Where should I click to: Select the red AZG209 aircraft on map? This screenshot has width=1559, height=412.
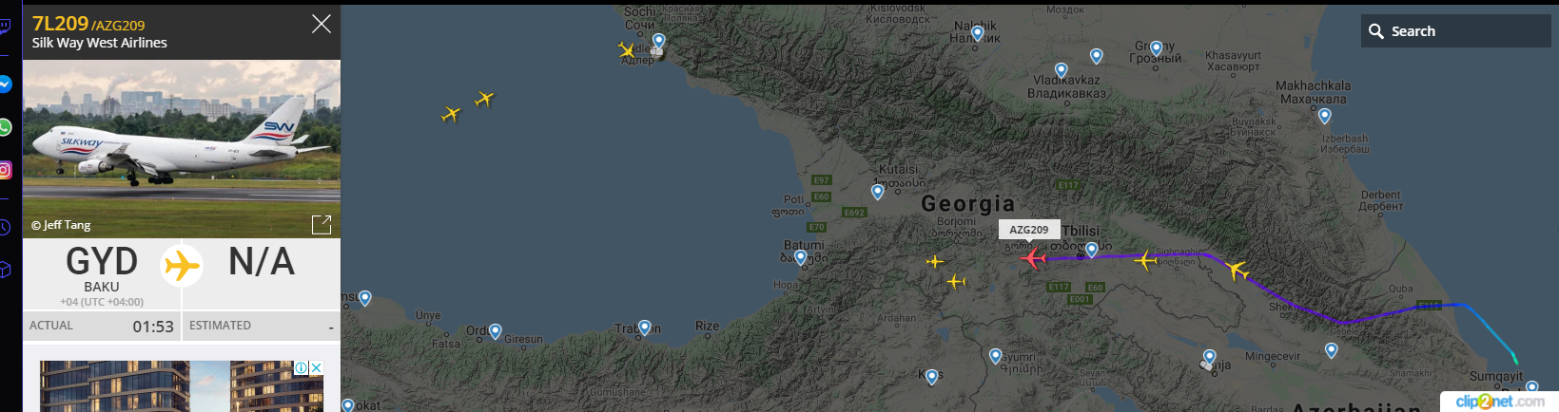point(1033,257)
